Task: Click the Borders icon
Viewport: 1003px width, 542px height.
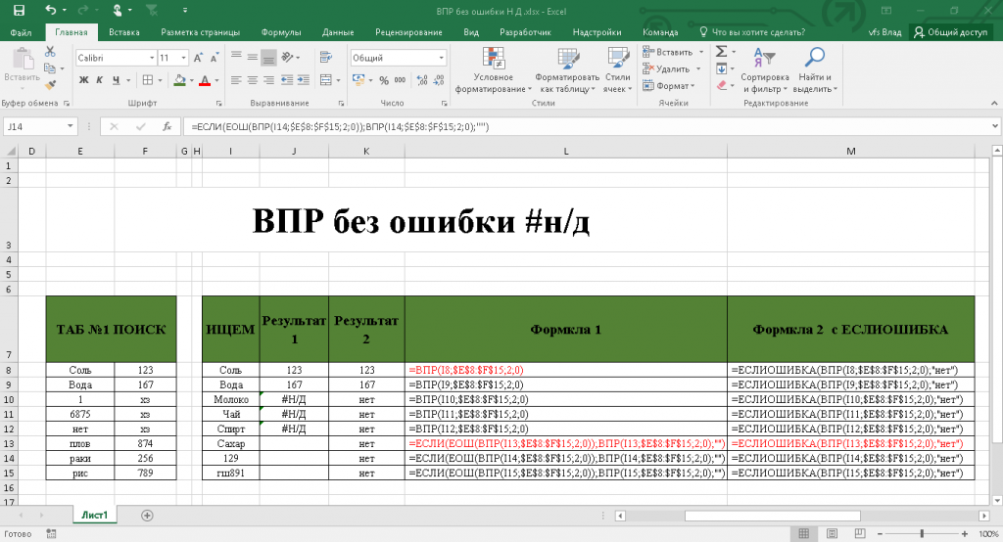Action: 148,80
